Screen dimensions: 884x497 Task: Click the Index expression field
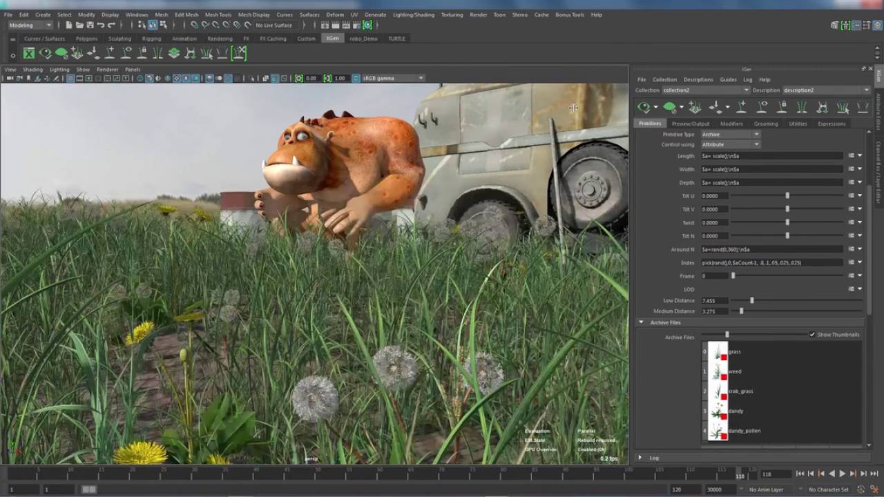(x=772, y=262)
